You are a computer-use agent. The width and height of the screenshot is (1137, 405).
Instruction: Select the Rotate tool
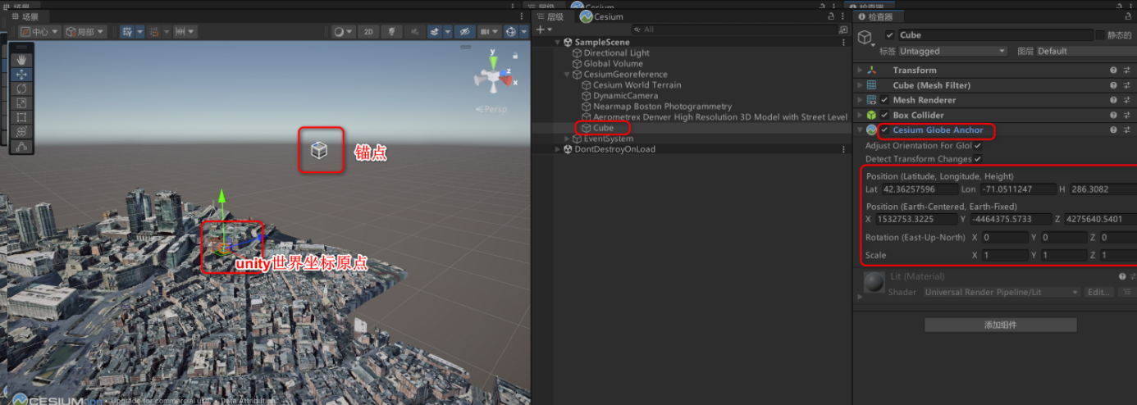[x=22, y=89]
